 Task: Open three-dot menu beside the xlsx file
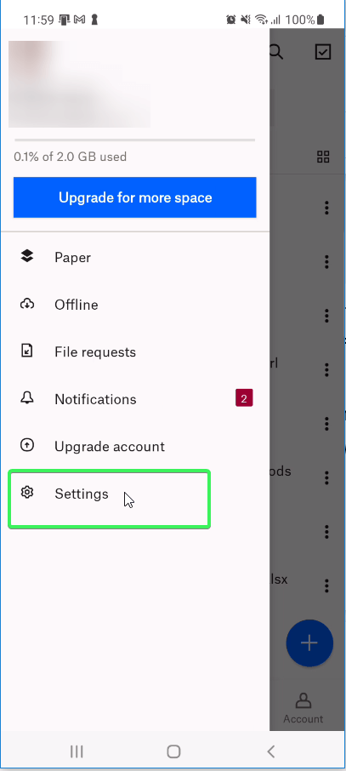click(326, 585)
